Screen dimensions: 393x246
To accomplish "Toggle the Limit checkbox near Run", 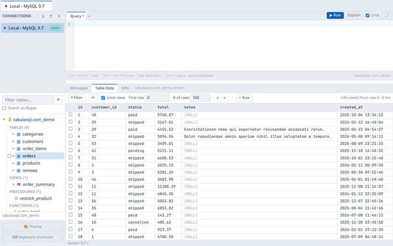I will [x=367, y=15].
